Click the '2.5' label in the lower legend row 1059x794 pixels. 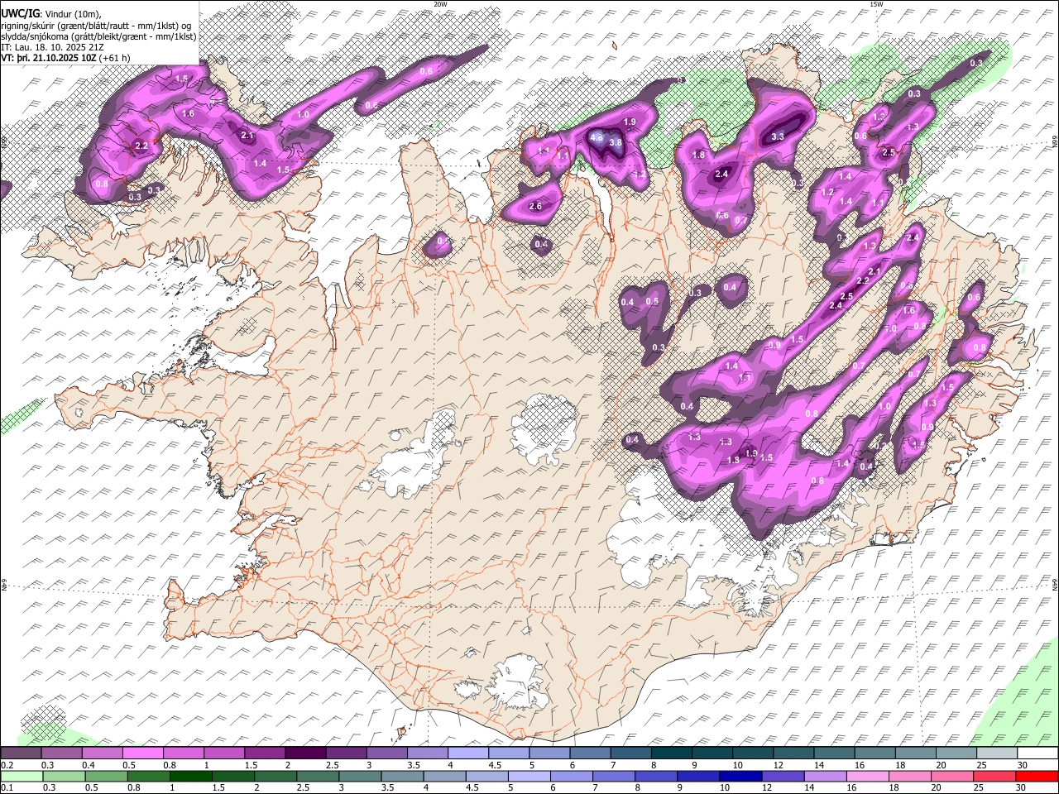303,787
